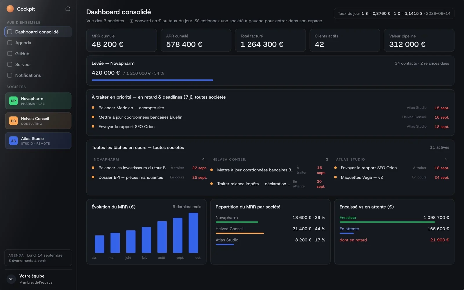Click the exchange rate box Taux du jour
The image size is (464, 290).
tap(394, 13)
